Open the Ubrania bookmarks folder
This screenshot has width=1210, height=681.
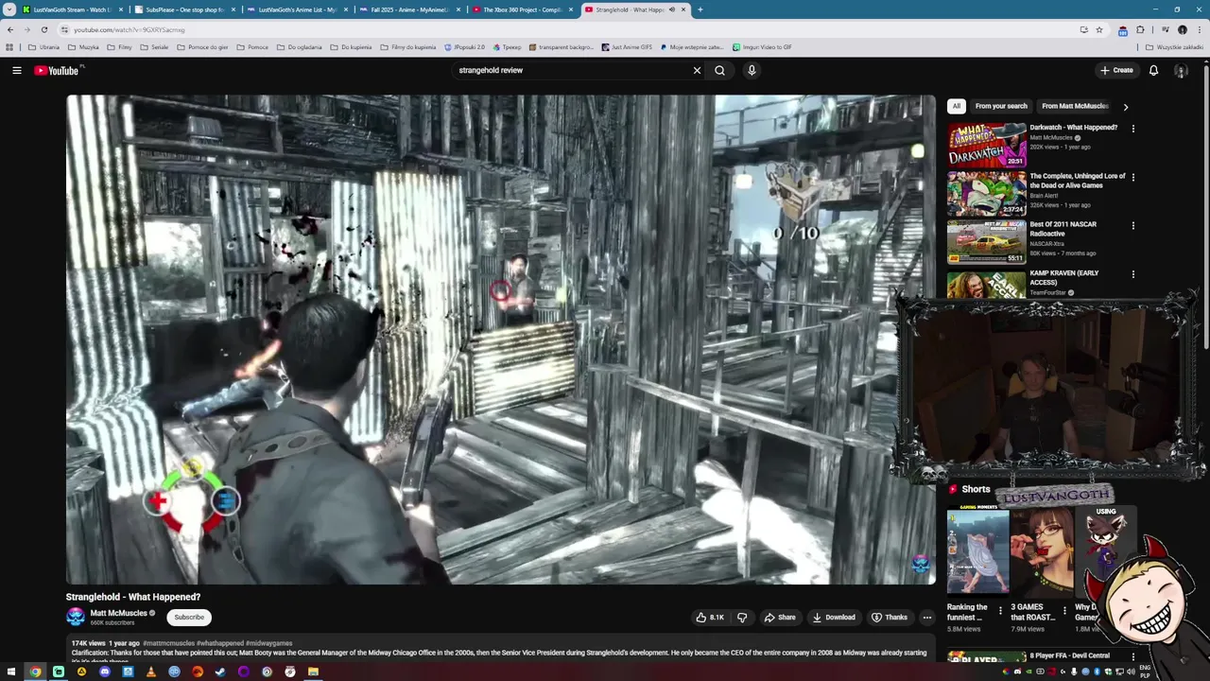[43, 47]
